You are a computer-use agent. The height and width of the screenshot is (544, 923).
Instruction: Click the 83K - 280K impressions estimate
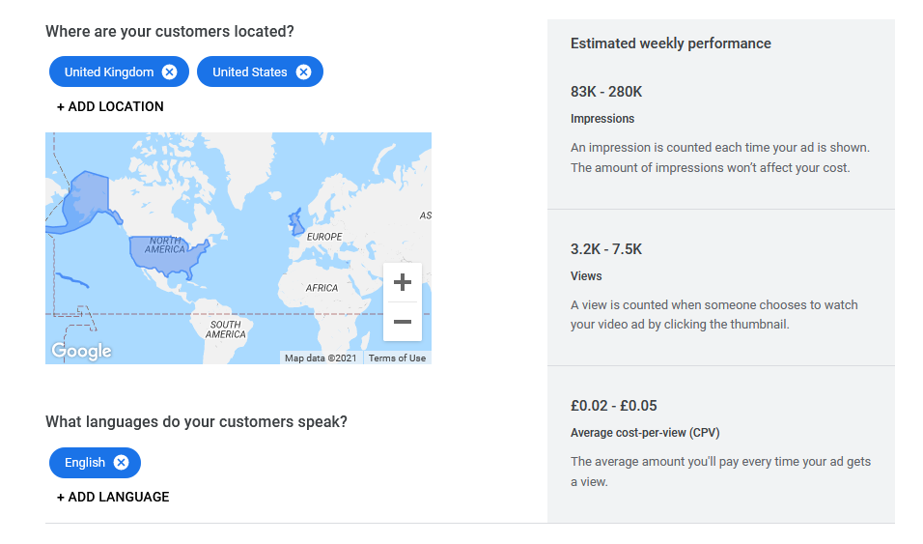[x=606, y=92]
